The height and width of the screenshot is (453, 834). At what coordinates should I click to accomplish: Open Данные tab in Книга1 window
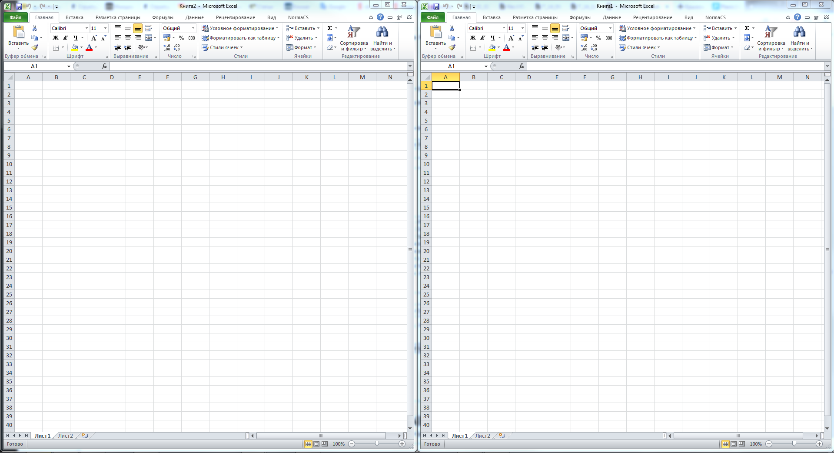click(611, 17)
